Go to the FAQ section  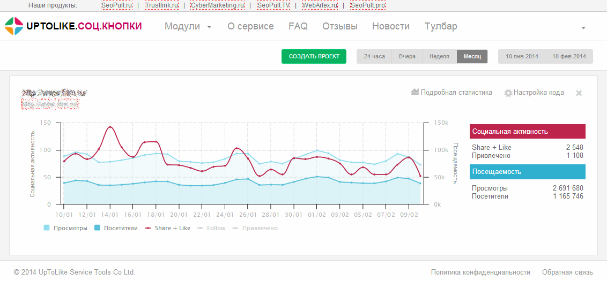click(298, 26)
